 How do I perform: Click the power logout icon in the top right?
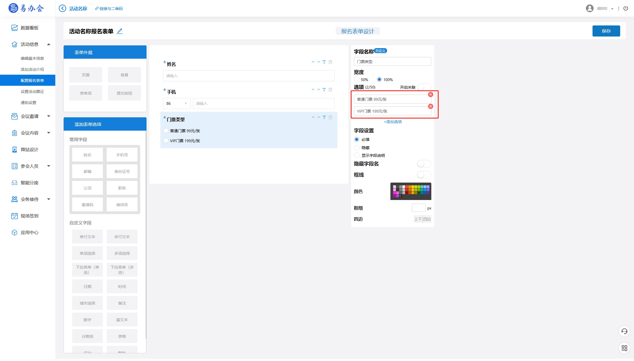tap(626, 8)
